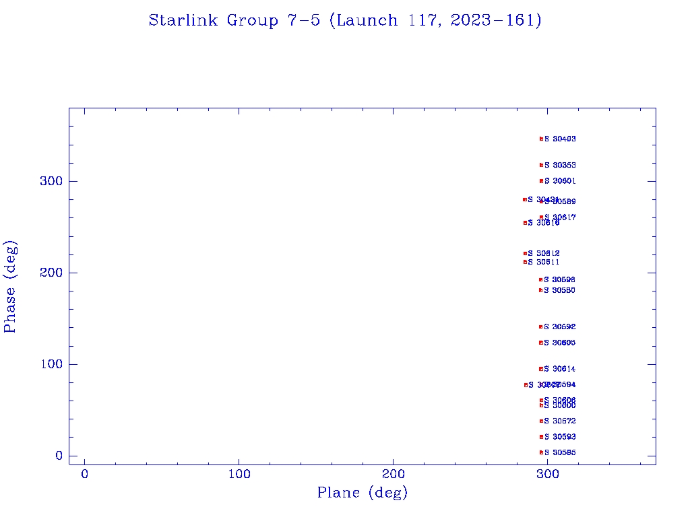Select the 'Phase (deg)' vertical axis label
Viewport: 690px width, 517px height.
(x=10, y=287)
